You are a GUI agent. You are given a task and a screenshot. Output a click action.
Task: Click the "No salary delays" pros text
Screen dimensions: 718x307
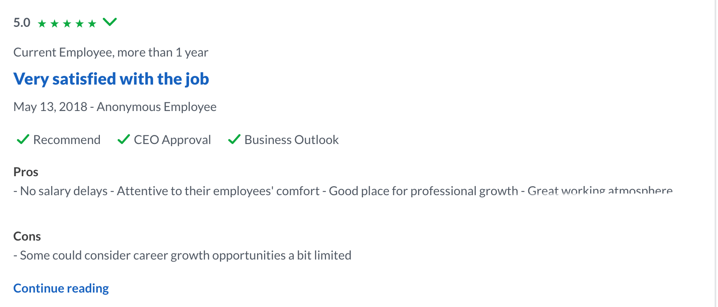[x=64, y=191]
